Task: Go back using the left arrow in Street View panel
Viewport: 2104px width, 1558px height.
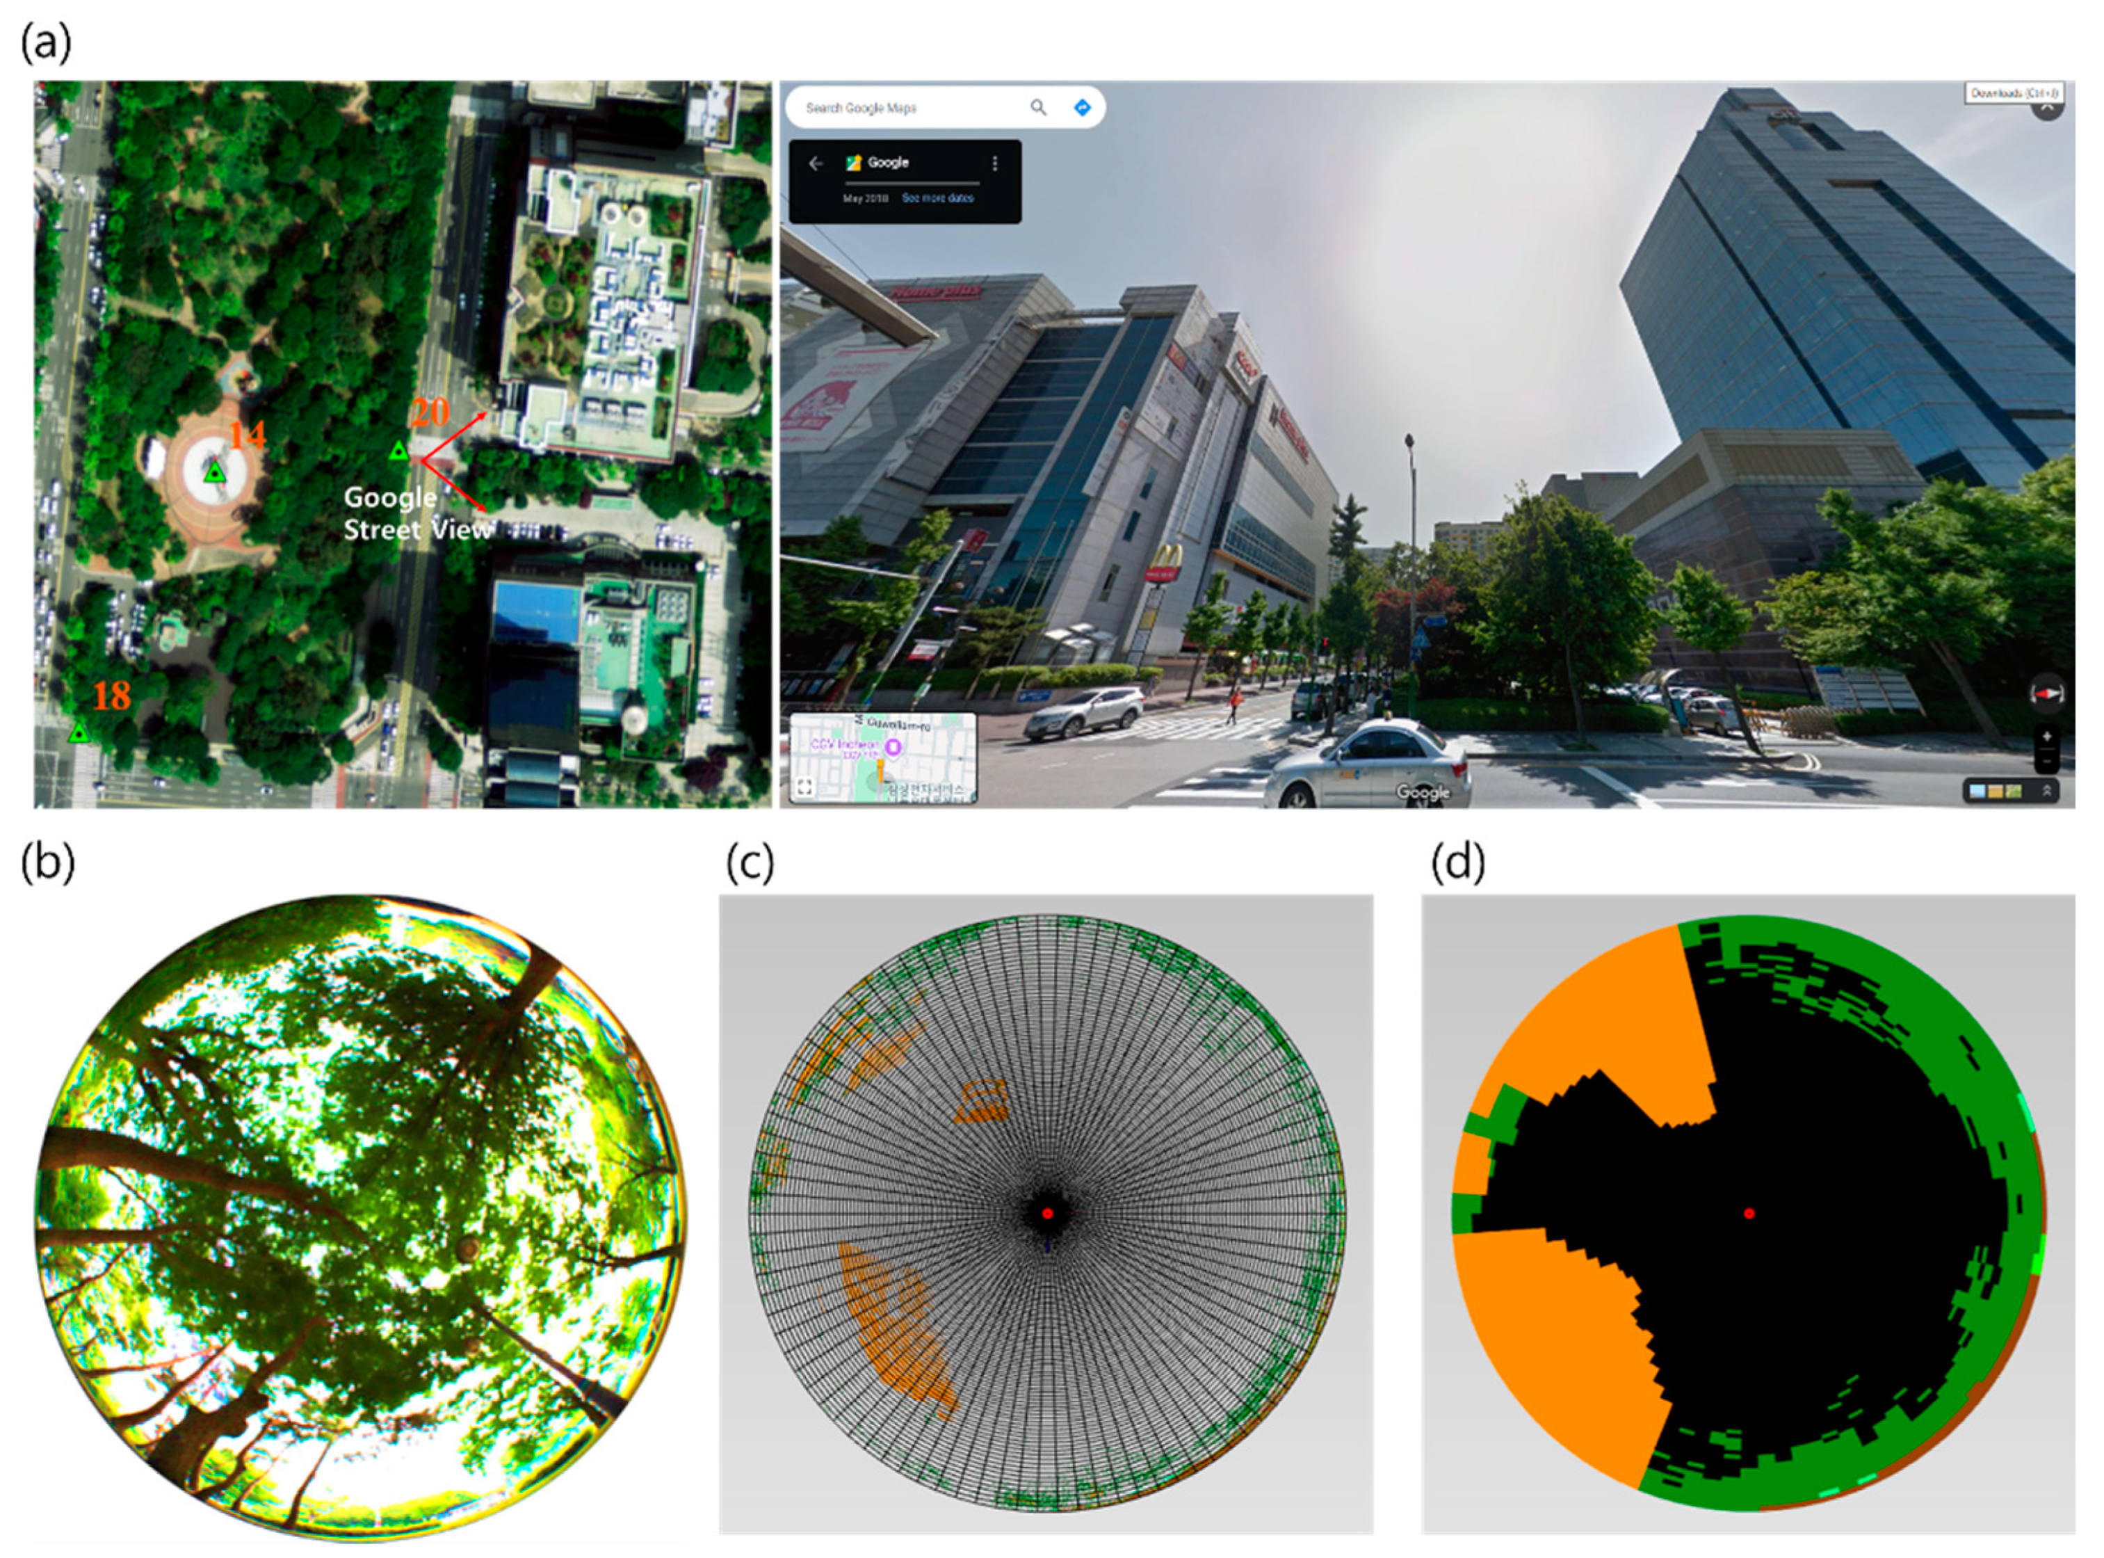Action: [x=816, y=163]
